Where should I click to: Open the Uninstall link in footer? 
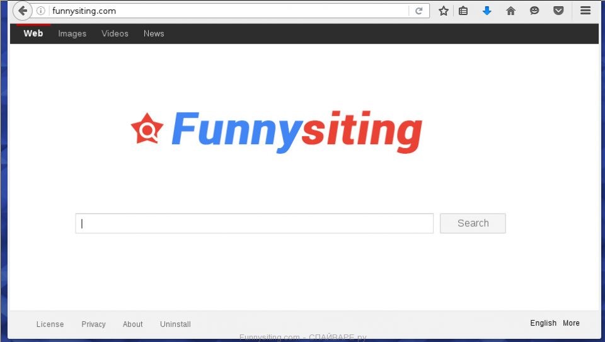[x=175, y=324]
